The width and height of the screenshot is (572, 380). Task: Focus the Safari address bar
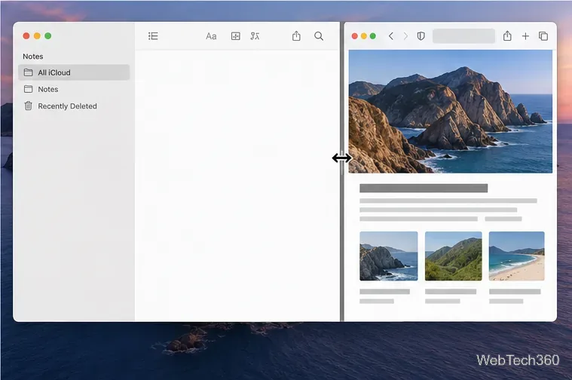tap(463, 35)
